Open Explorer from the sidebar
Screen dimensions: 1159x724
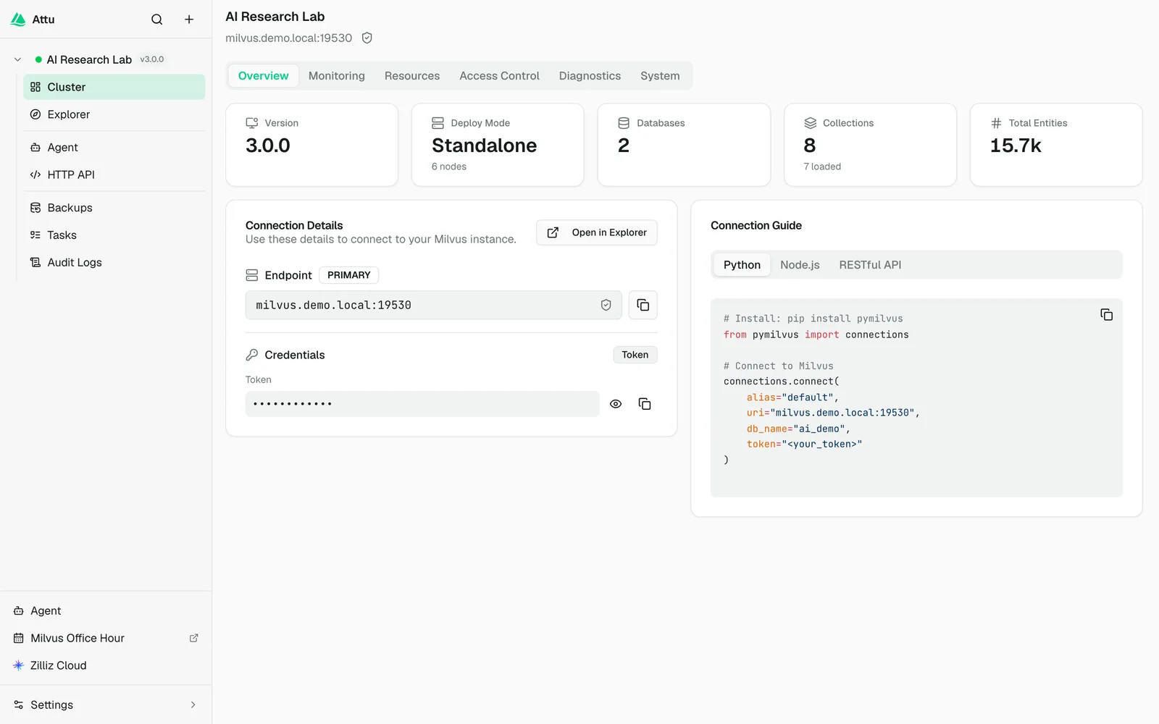pyautogui.click(x=114, y=114)
